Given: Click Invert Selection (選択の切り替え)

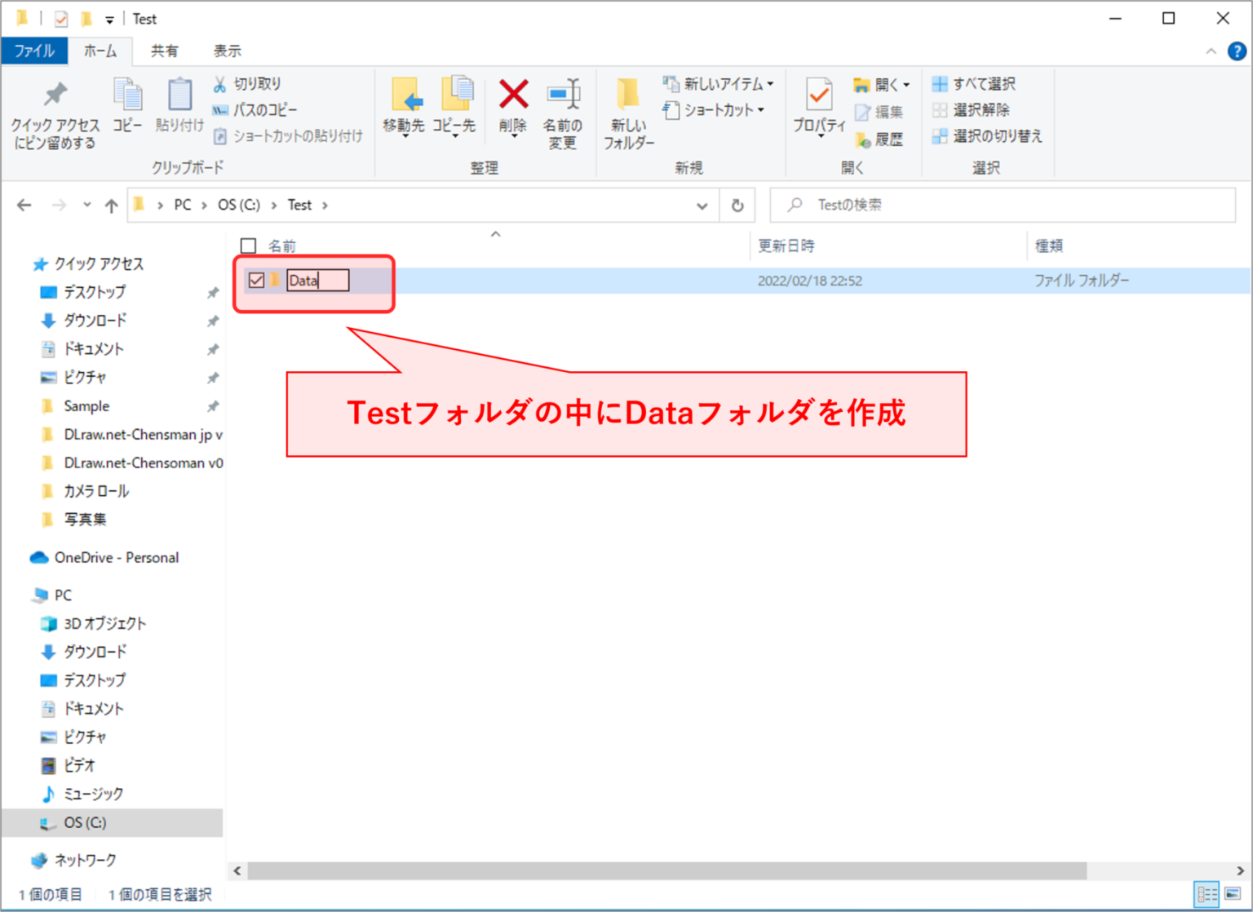Looking at the screenshot, I should 987,136.
